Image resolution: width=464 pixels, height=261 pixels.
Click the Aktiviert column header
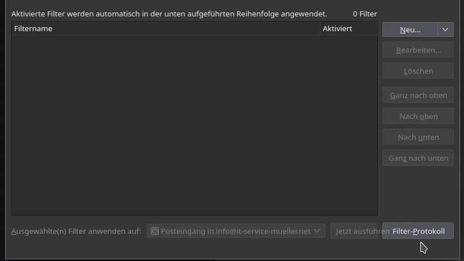[x=349, y=29]
